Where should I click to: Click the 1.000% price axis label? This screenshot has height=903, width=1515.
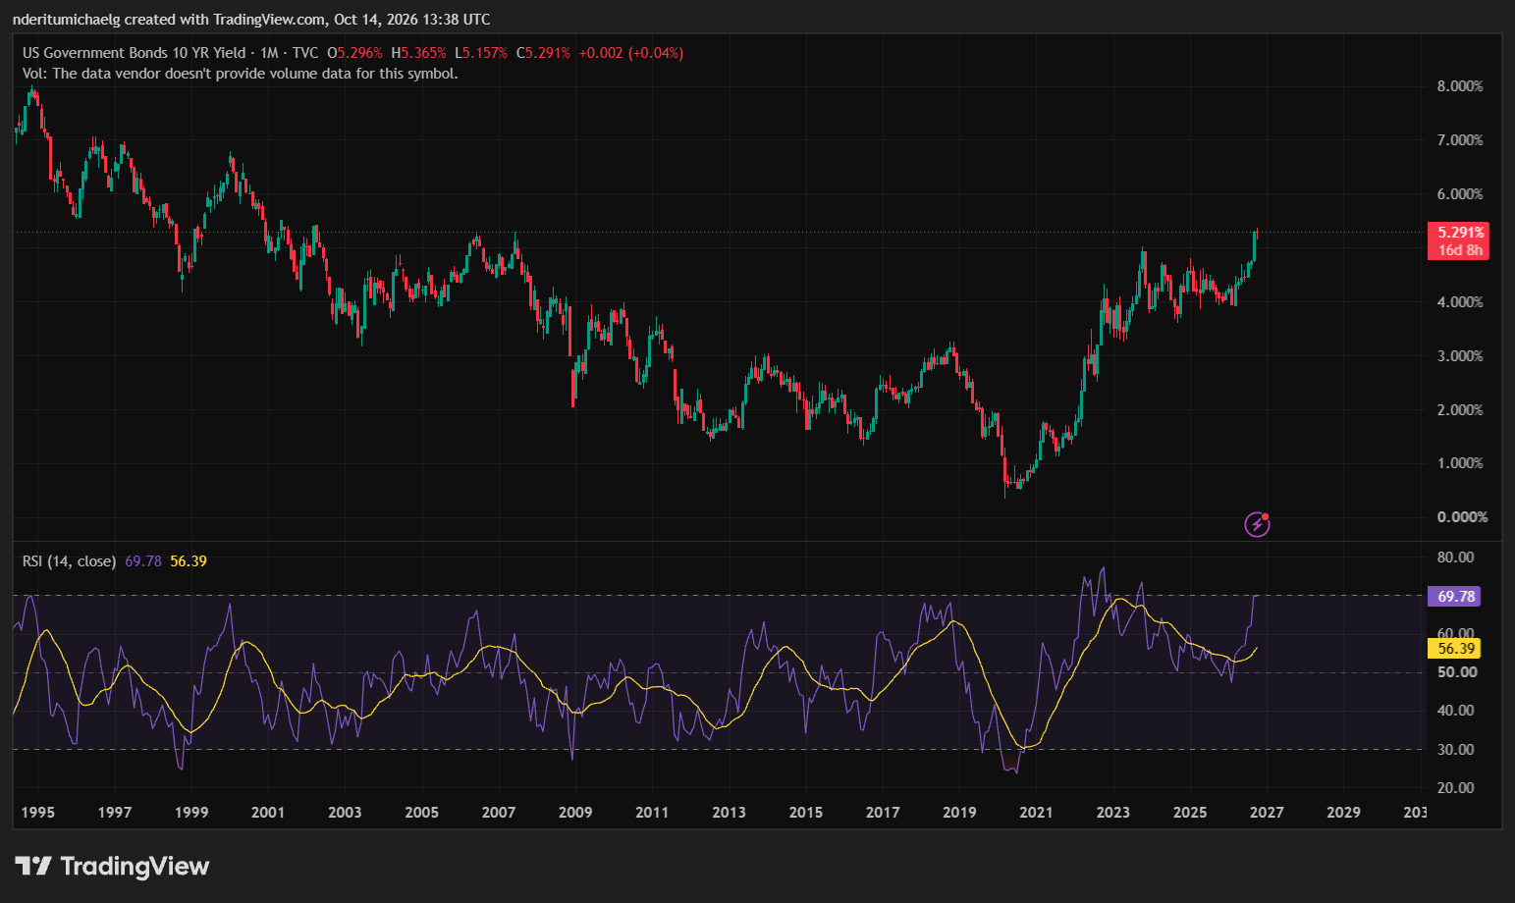point(1460,463)
